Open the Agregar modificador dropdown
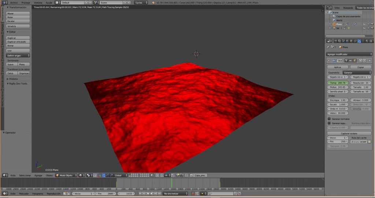Viewport: 375px width, 198px height. point(349,54)
